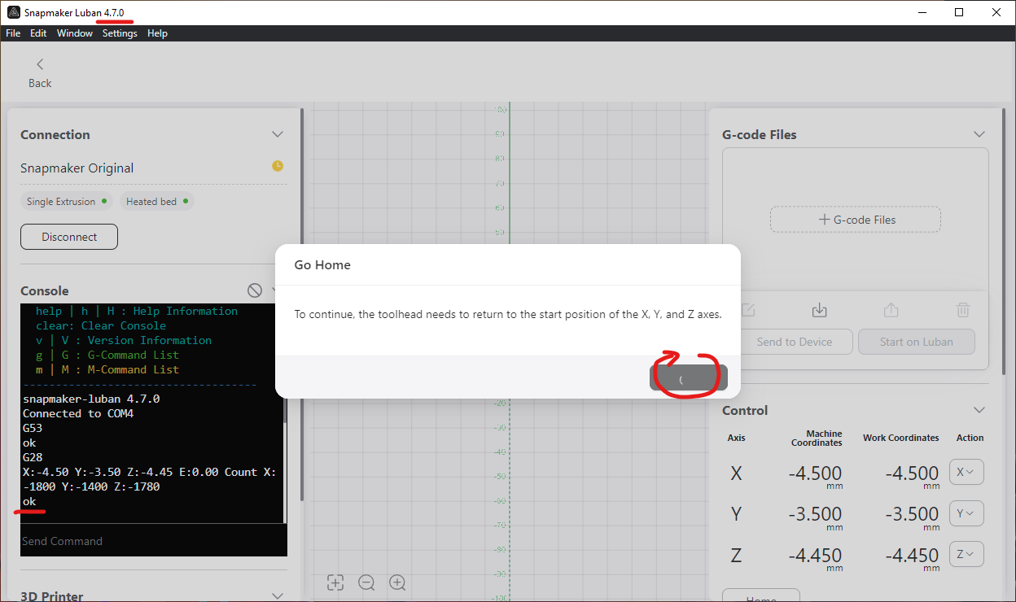Click the G28 line in the console

pyautogui.click(x=33, y=457)
